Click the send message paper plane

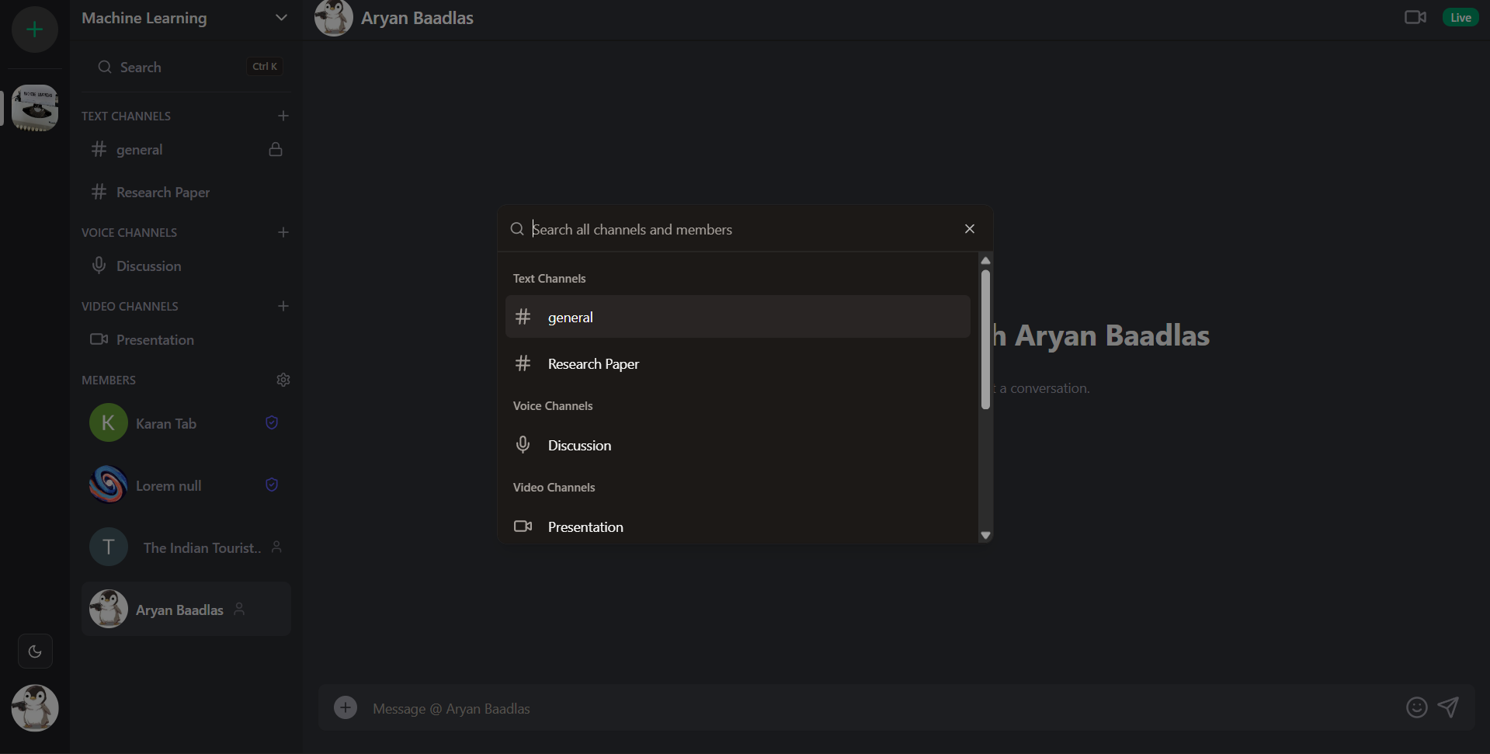(1448, 707)
